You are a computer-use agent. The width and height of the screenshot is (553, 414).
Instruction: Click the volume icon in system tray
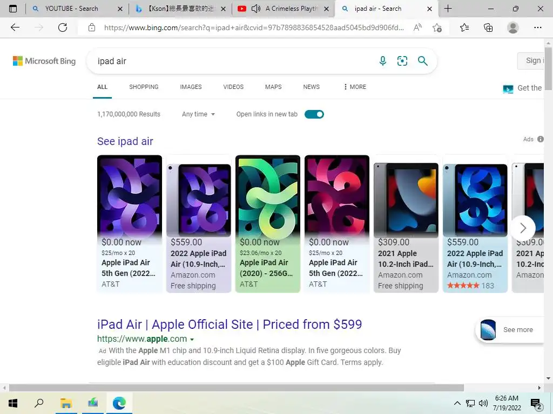pos(483,403)
